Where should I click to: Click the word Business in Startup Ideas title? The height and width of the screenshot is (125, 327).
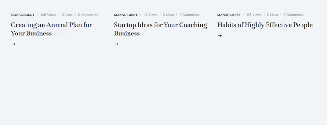click(x=127, y=34)
